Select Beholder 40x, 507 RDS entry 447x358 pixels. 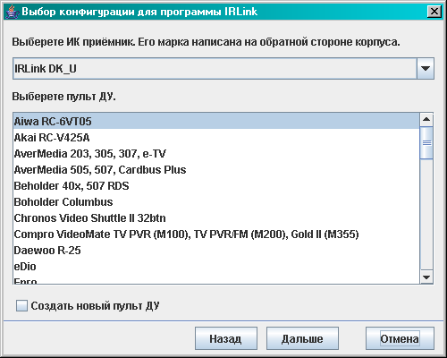click(x=216, y=185)
